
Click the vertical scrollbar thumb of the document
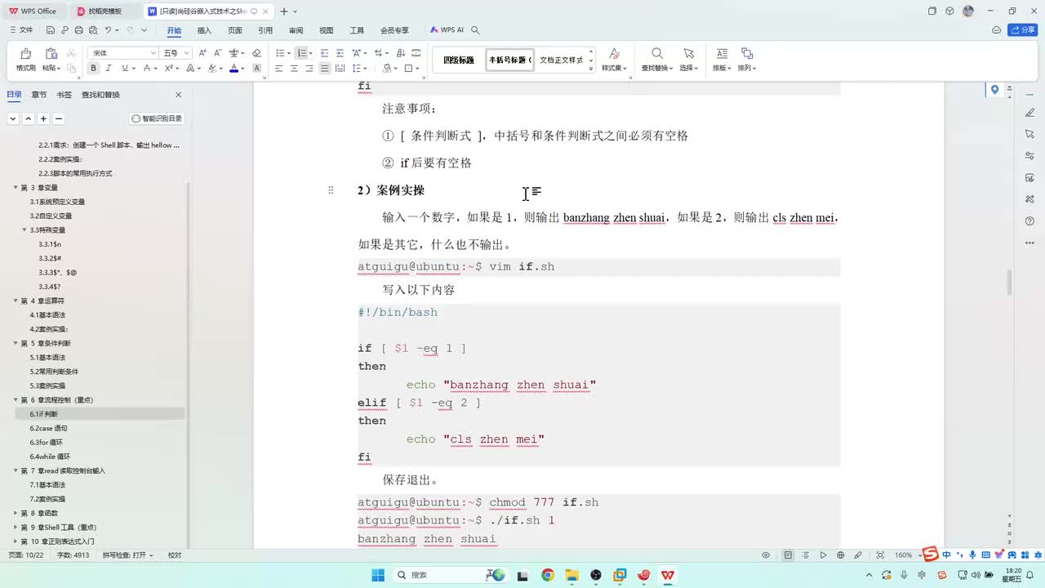[x=1009, y=283]
